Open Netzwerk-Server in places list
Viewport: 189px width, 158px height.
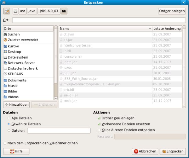[5, 63]
